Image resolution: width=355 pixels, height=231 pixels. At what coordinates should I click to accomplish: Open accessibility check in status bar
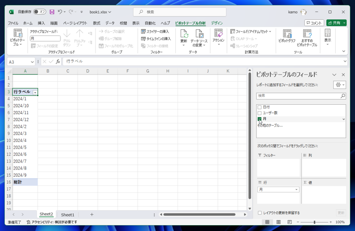coord(52,222)
